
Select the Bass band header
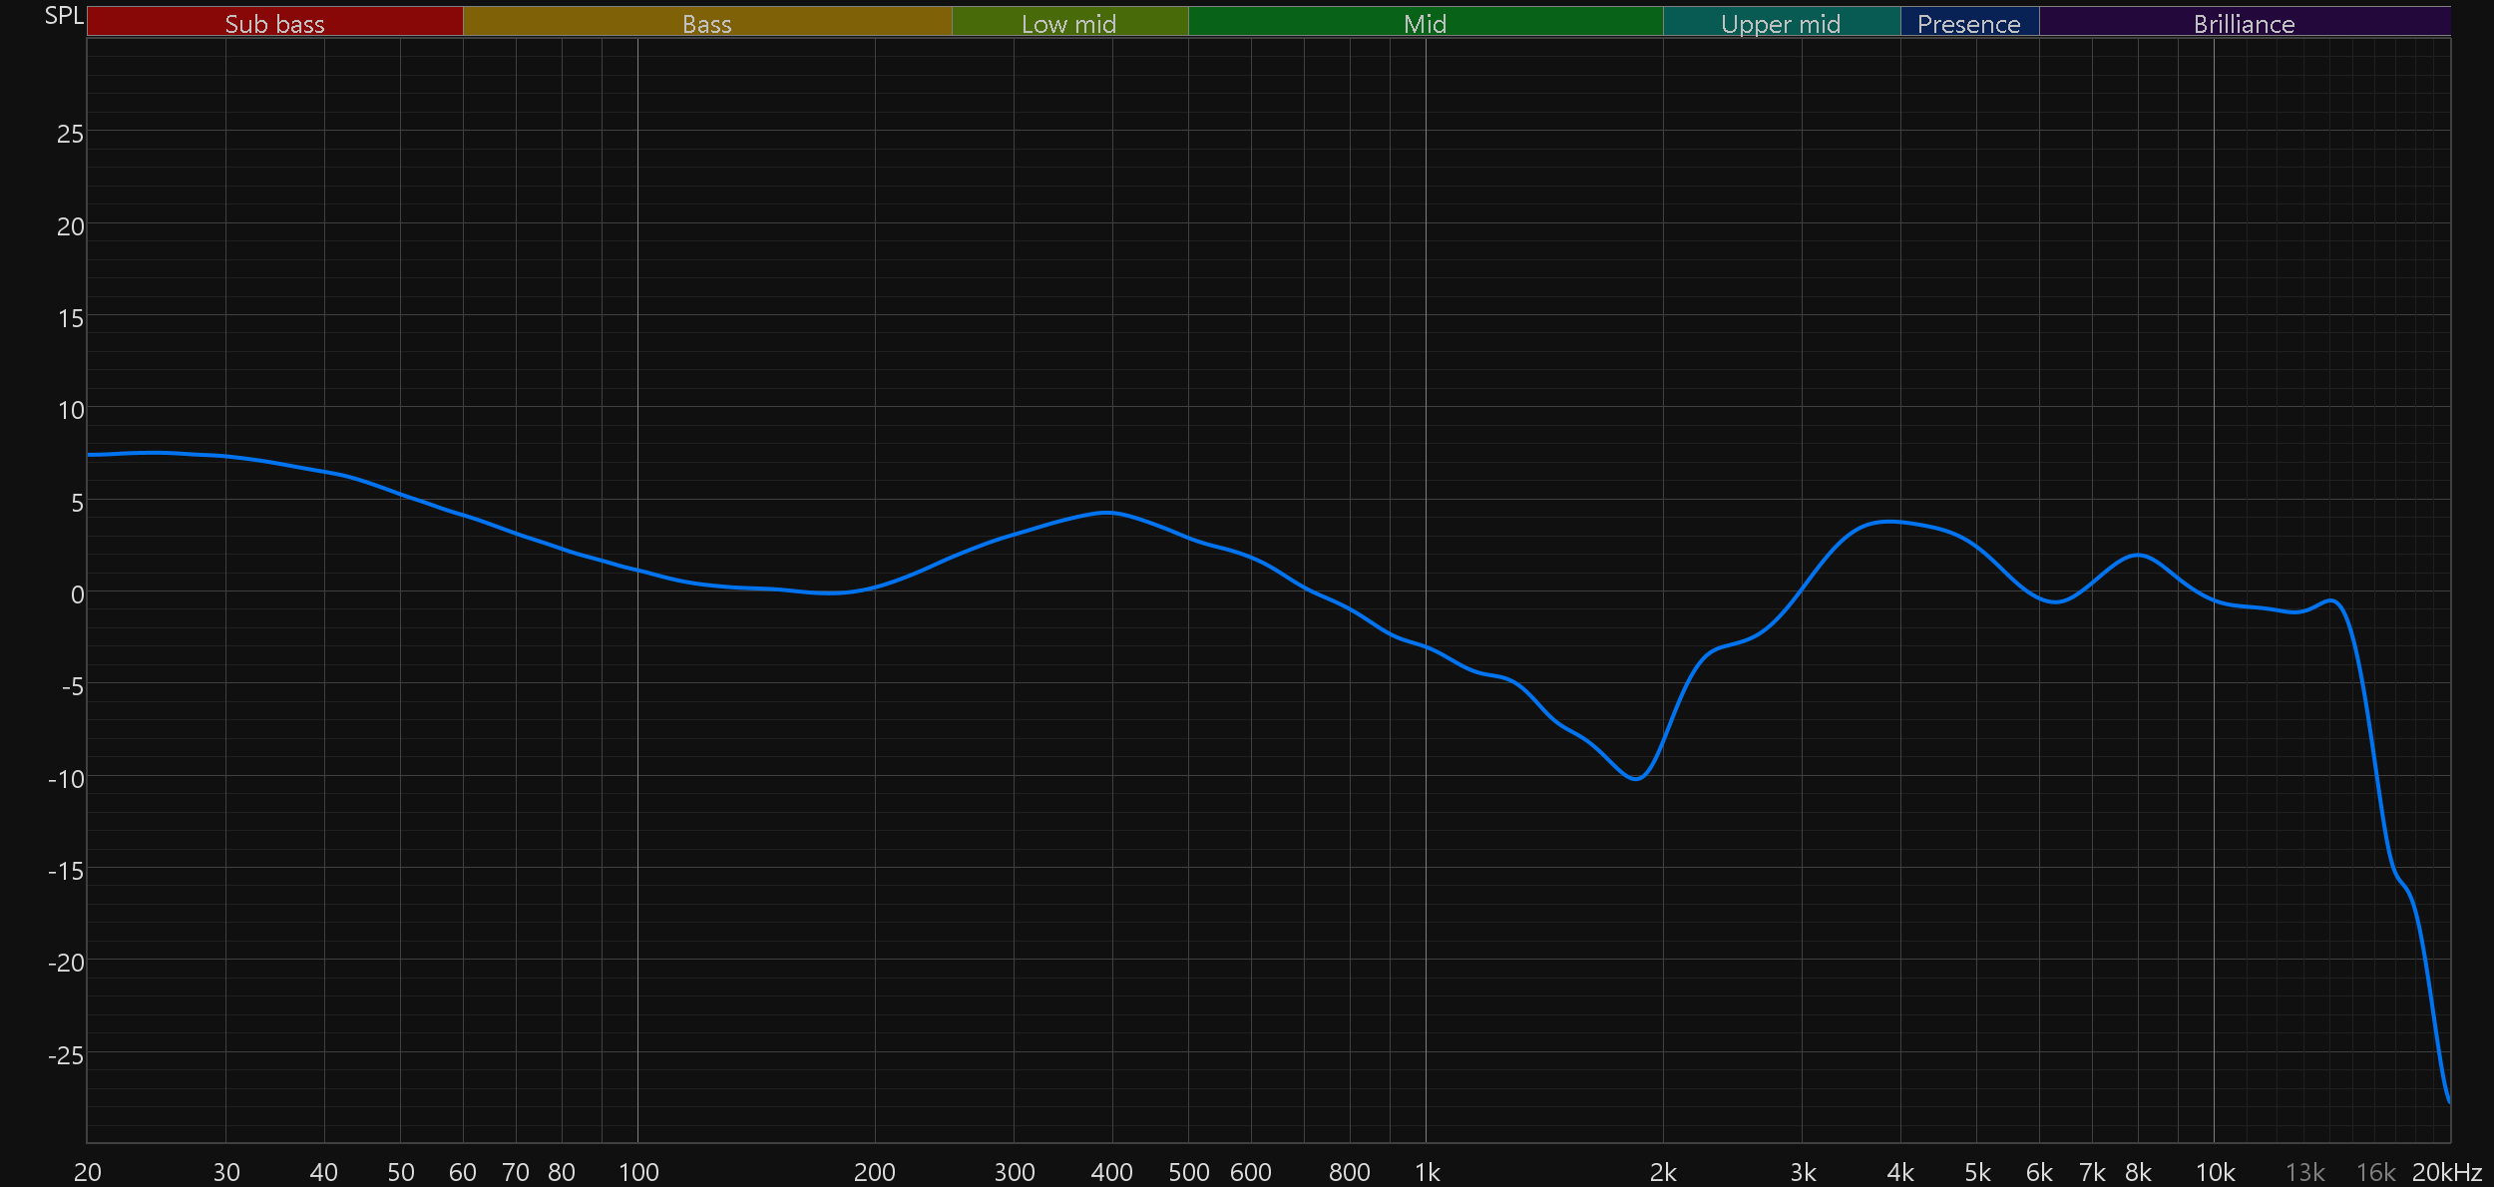[x=706, y=22]
